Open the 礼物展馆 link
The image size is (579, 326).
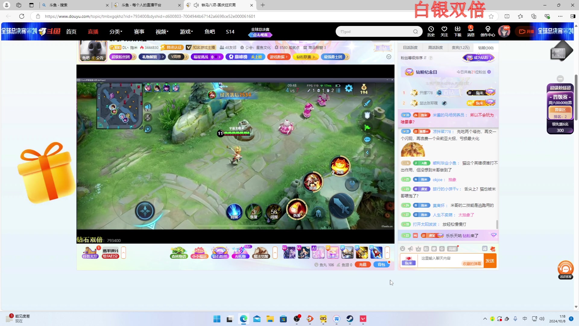[152, 57]
